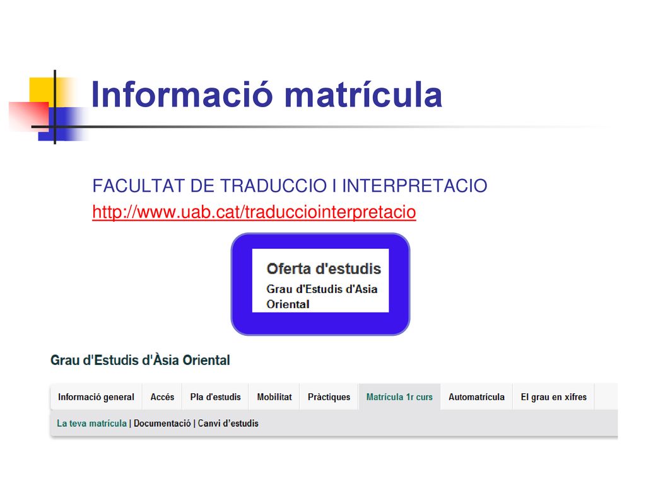
Task: Switch to the Informació general tab
Action: 96,397
